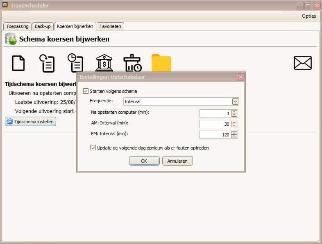
Task: Toggle 'Starten volgens schema' checkbox
Action: [86, 91]
